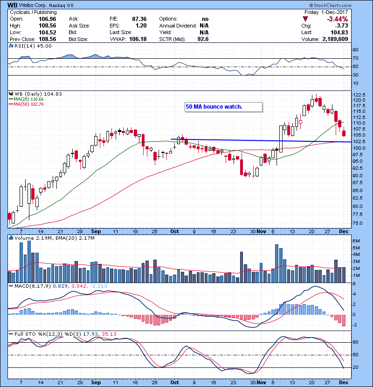Click the 122.5 price axis label

tap(359, 95)
